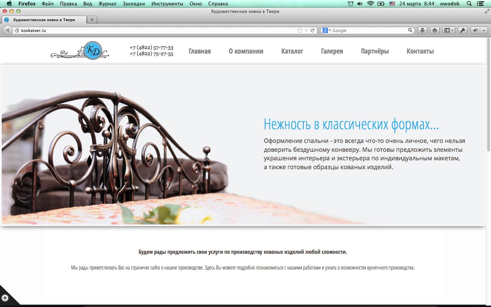The image size is (491, 307).
Task: Open the Контакты navigation link
Action: coord(420,51)
